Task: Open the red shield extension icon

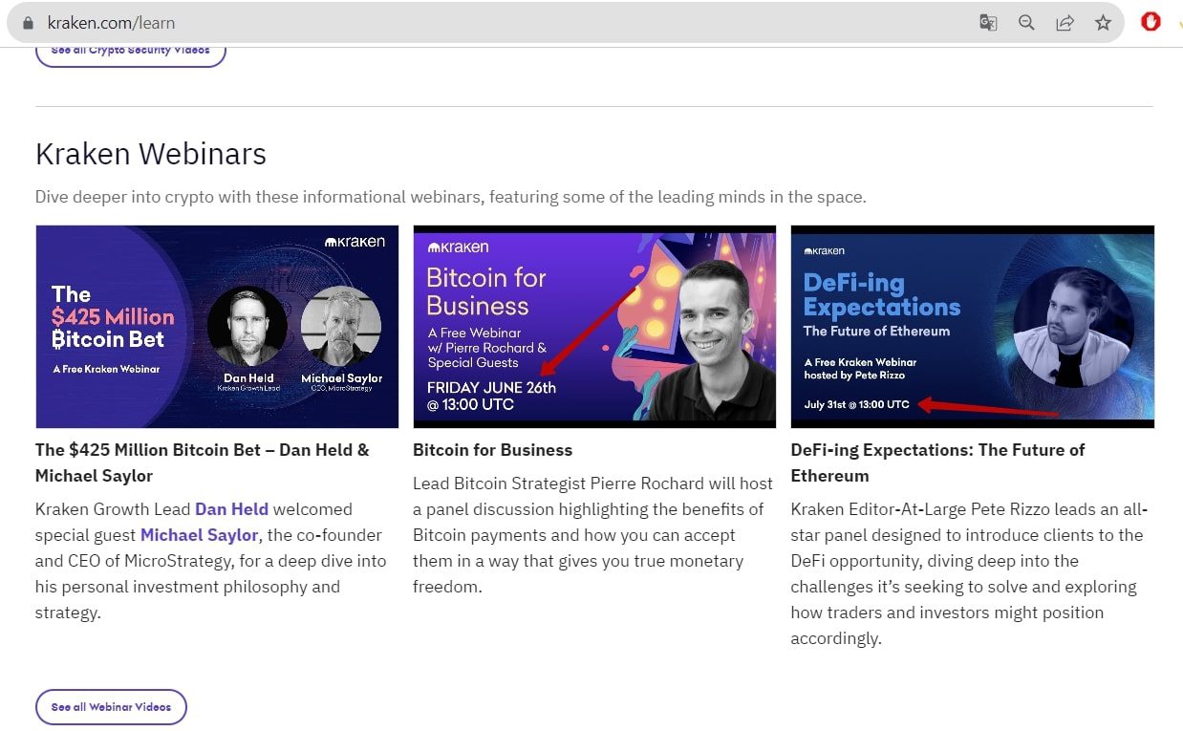Action: [x=1151, y=22]
